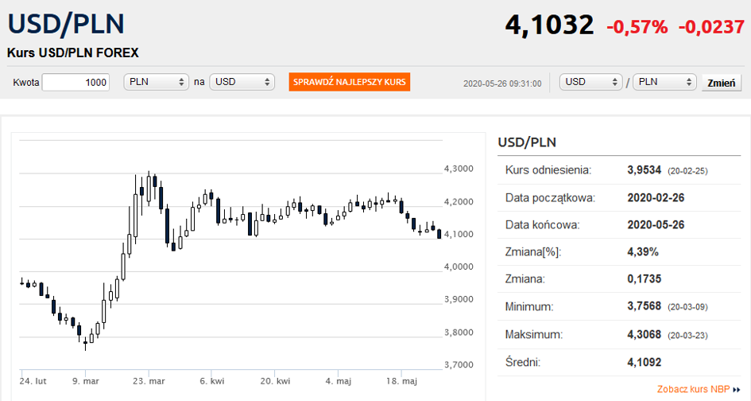Click the 4. maj date axis label
This screenshot has width=751, height=401.
click(338, 381)
